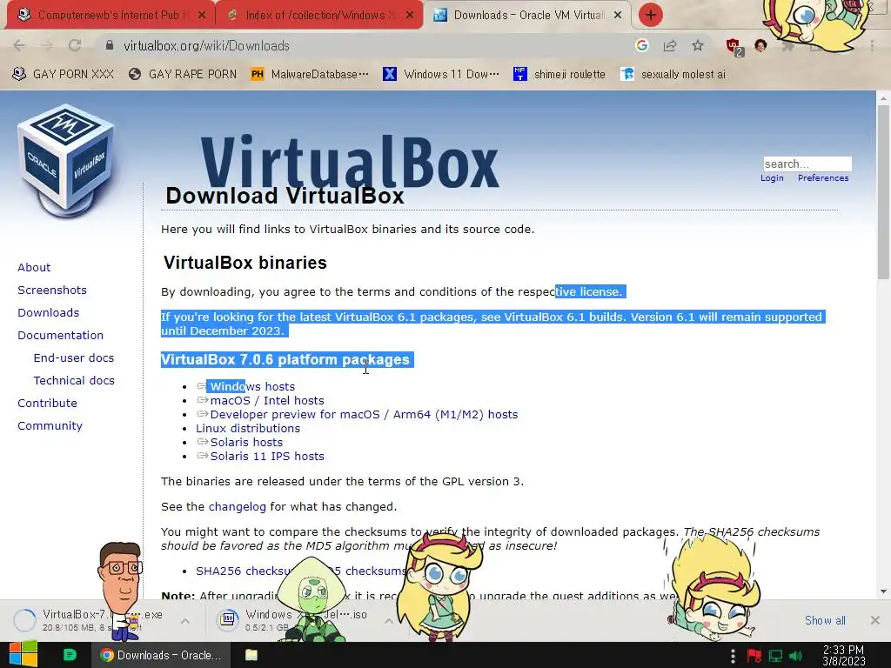Click the profile avatar icon in toolbar
The width and height of the screenshot is (891, 668).
click(760, 45)
